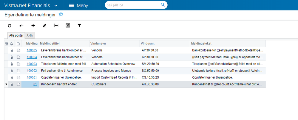Expand the Visma.net Financials dropdown
Image resolution: width=298 pixels, height=120 pixels.
coord(56,6)
